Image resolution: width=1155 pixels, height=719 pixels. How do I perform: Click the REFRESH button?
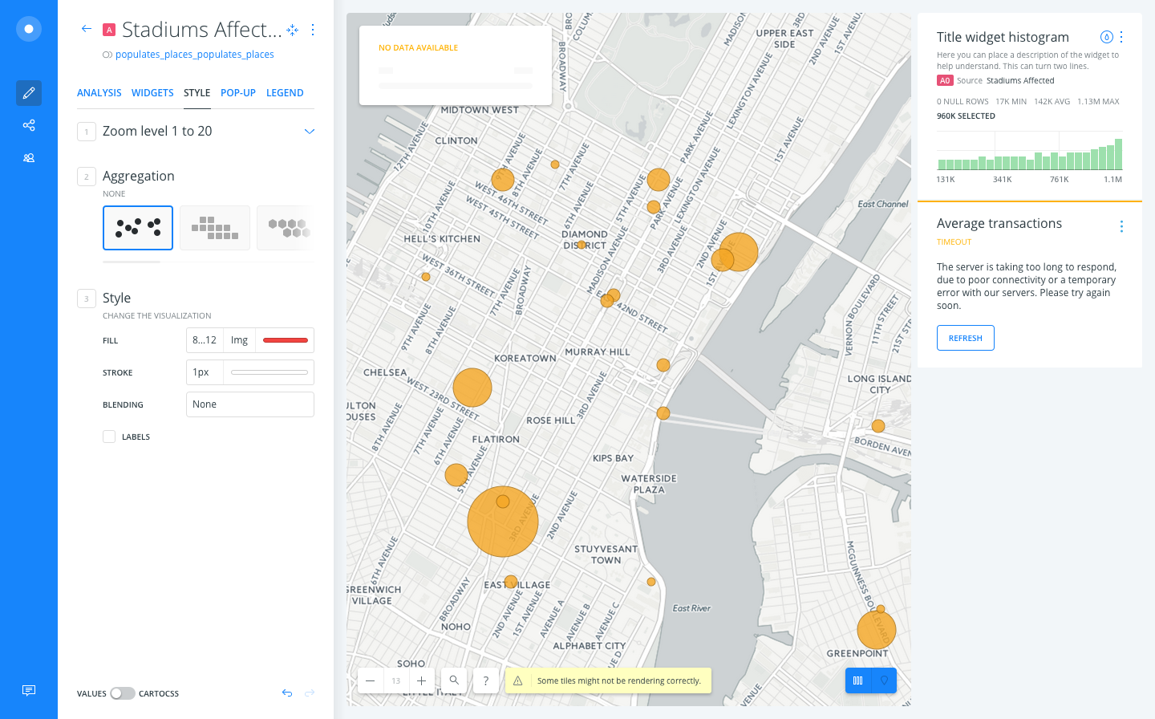(x=966, y=338)
